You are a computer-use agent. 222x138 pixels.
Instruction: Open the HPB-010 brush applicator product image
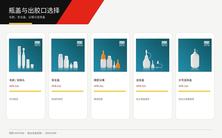pos(26,55)
